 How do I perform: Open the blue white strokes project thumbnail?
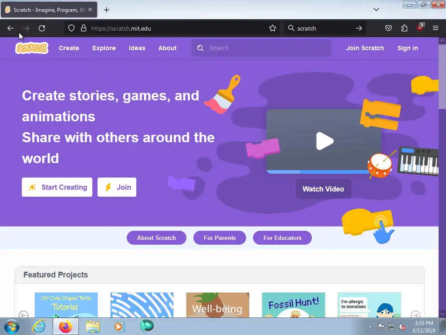click(142, 305)
